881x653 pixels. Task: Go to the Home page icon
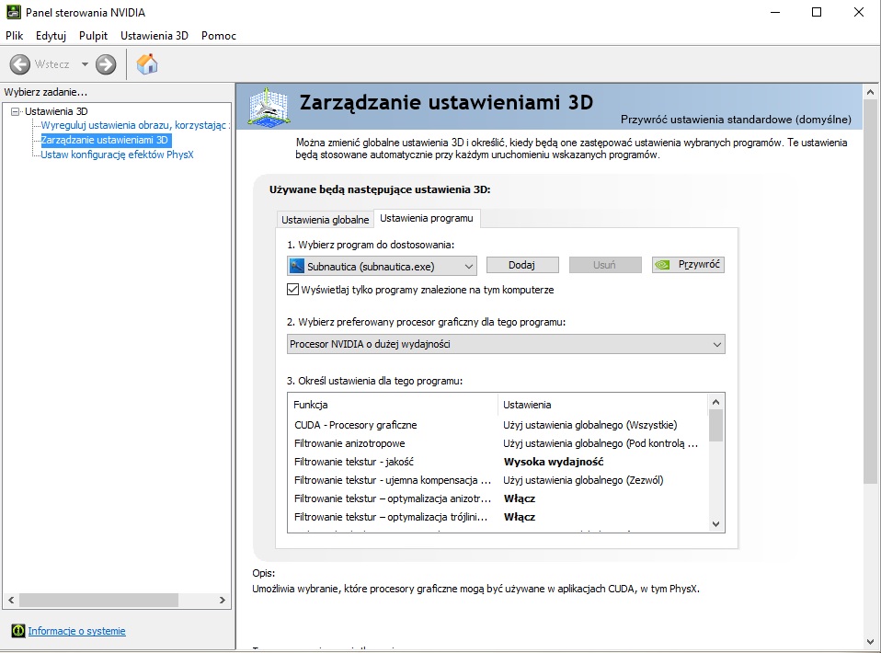click(x=147, y=64)
